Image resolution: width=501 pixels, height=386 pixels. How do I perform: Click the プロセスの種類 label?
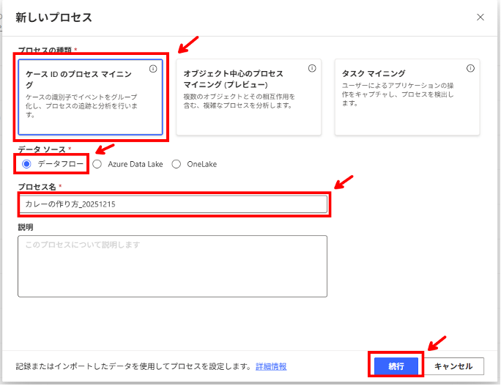[x=45, y=50]
